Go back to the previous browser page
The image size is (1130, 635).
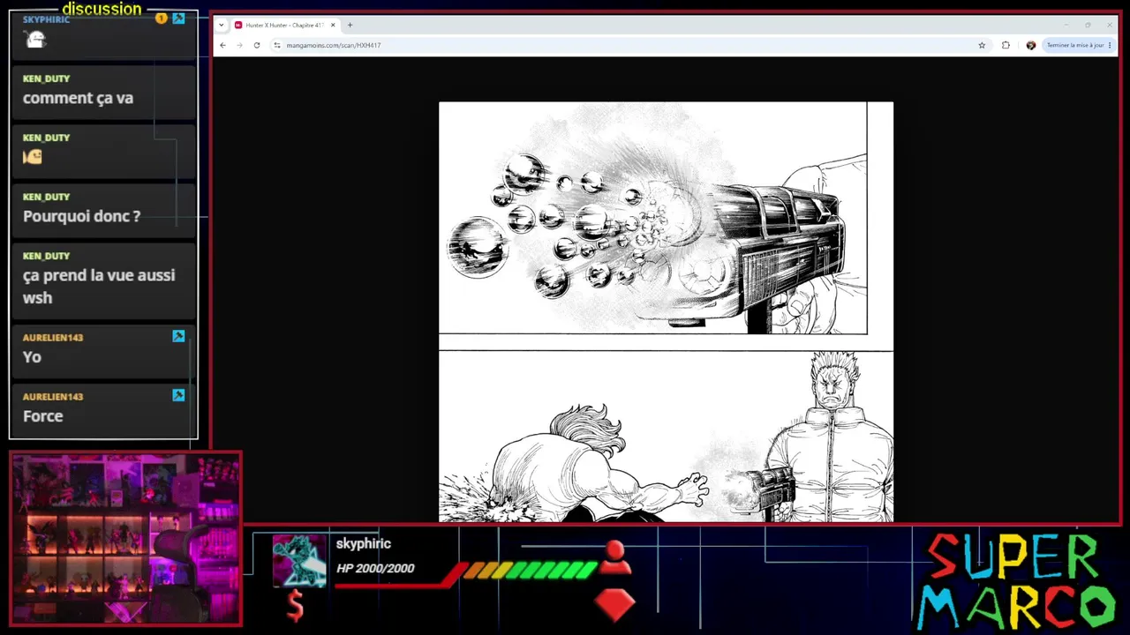222,45
